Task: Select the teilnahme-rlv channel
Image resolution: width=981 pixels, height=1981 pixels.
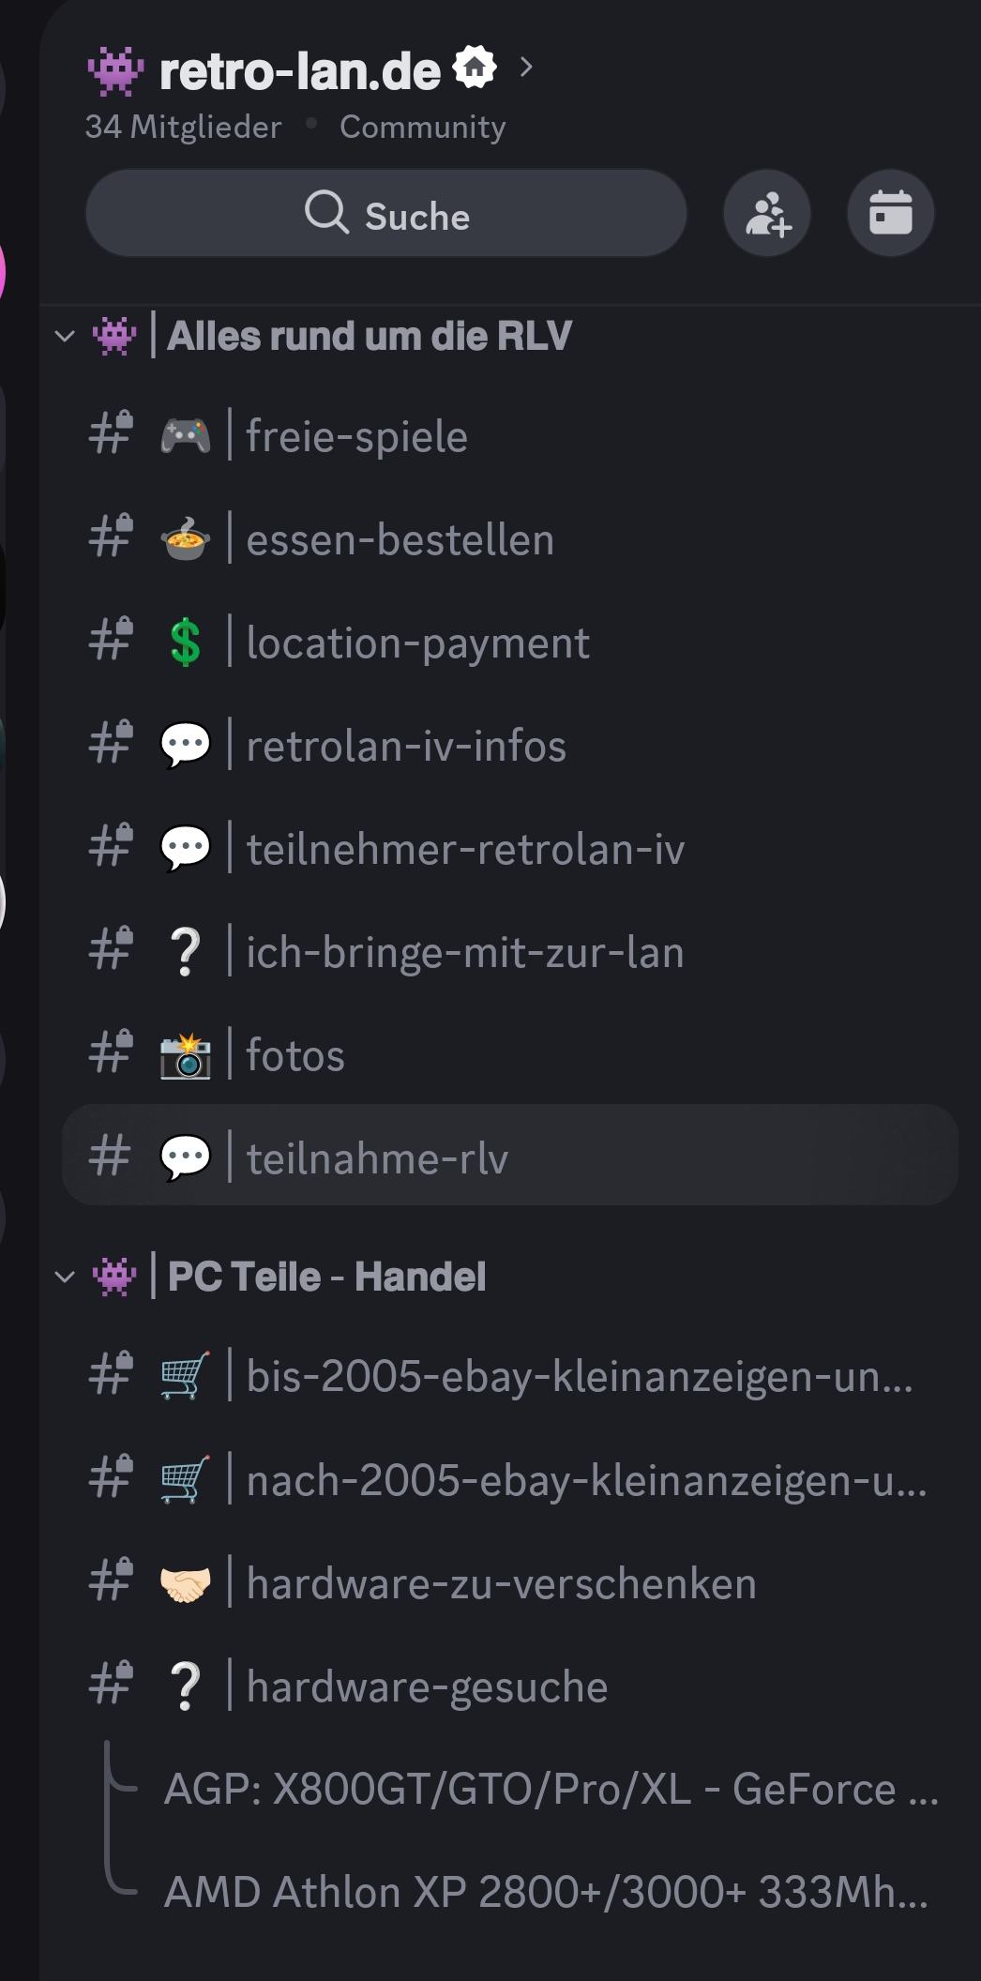Action: (x=377, y=1158)
